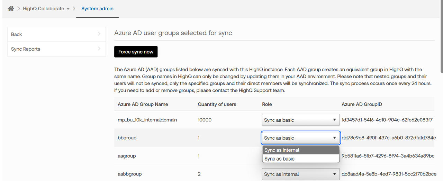Open role dropdown for aabbgroup
Screen dimensions: 443x181
coord(300,174)
